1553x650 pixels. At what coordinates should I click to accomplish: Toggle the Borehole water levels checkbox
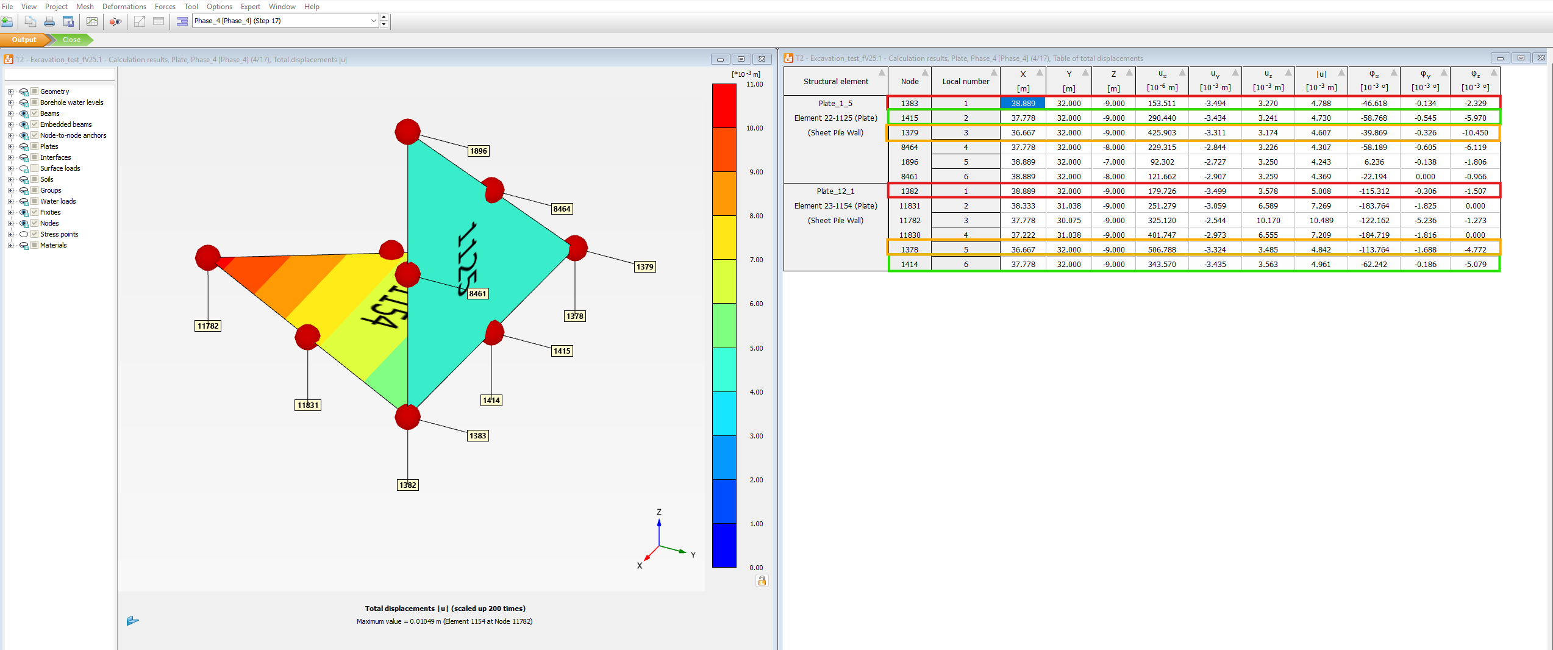(35, 102)
